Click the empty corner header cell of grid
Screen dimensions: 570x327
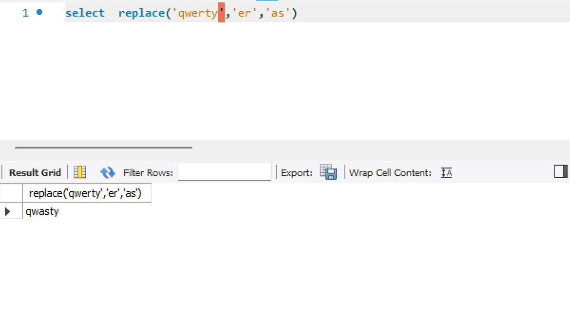[11, 193]
